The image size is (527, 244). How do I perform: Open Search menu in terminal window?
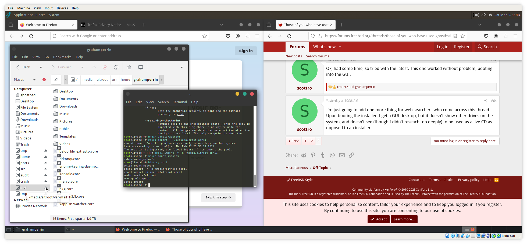coord(163,102)
